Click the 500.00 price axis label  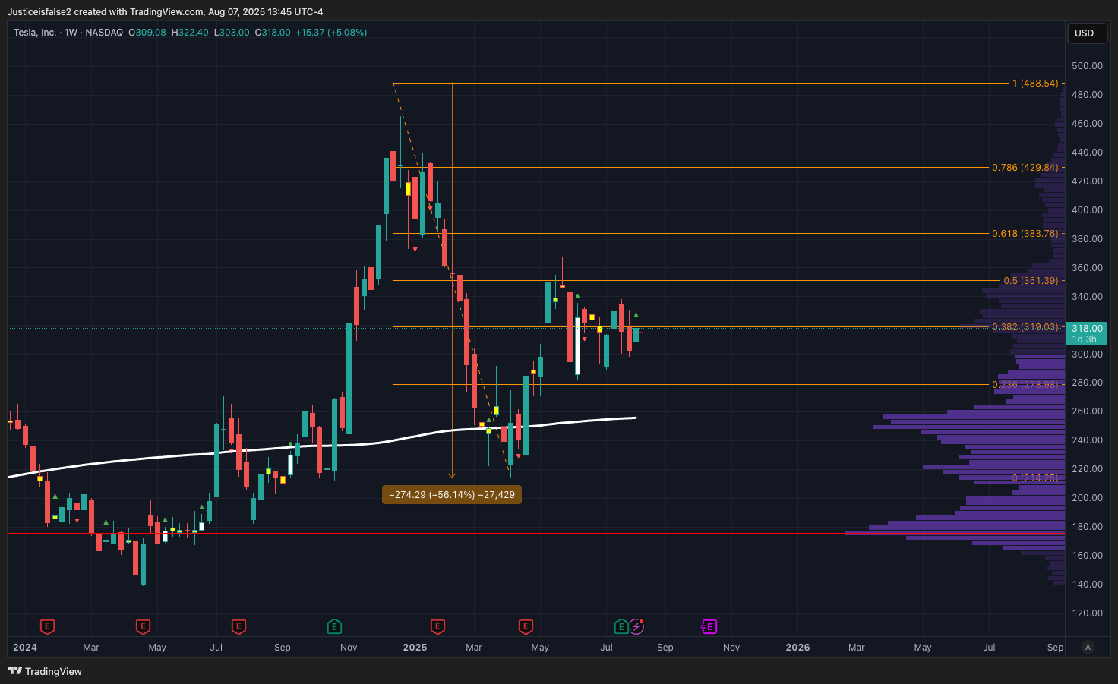click(x=1087, y=66)
